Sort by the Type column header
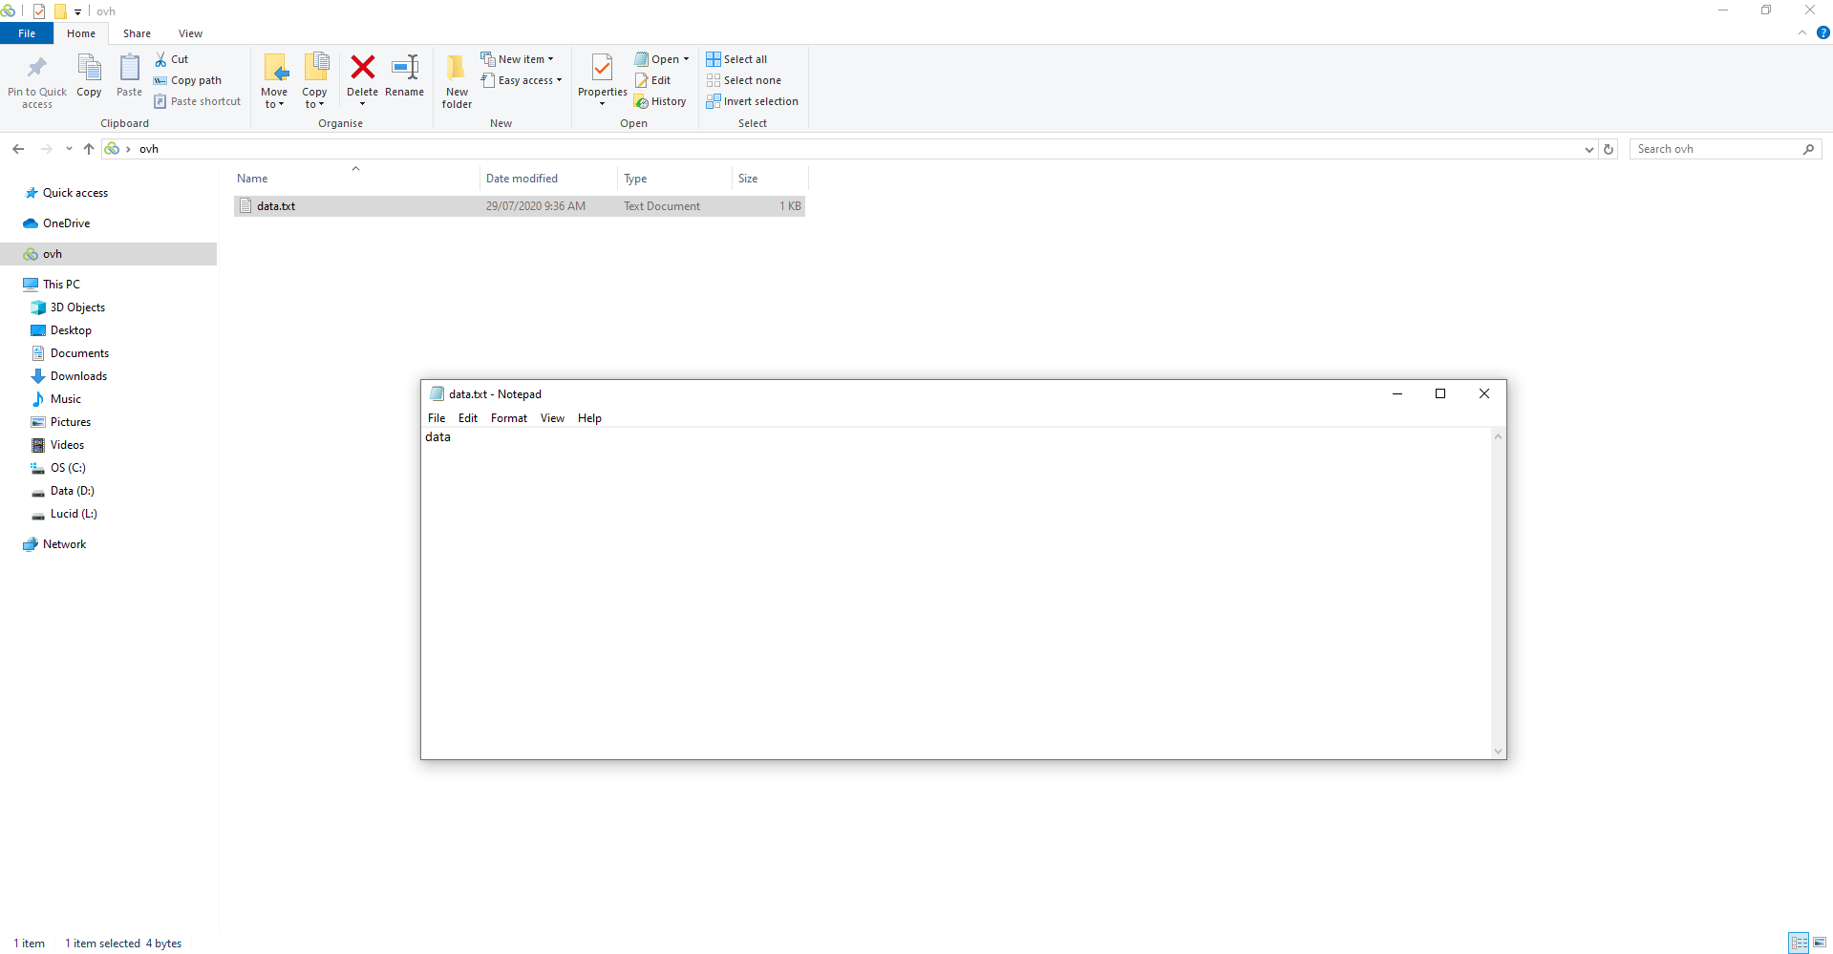Image resolution: width=1833 pixels, height=954 pixels. click(675, 179)
